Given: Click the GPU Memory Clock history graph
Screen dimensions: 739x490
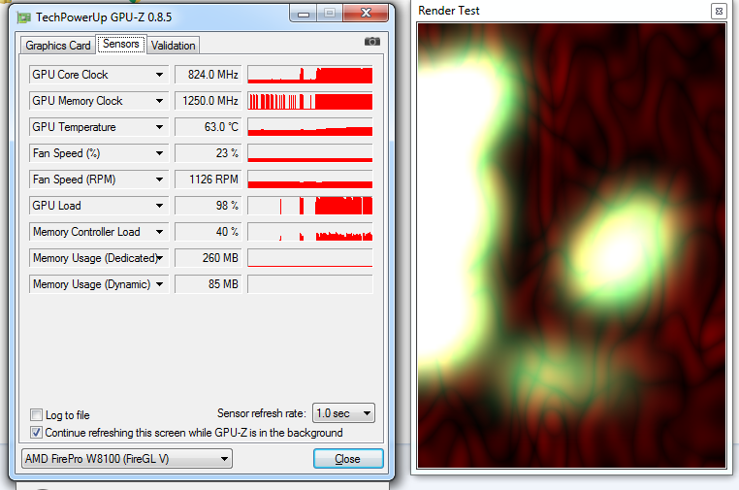Looking at the screenshot, I should [x=310, y=101].
